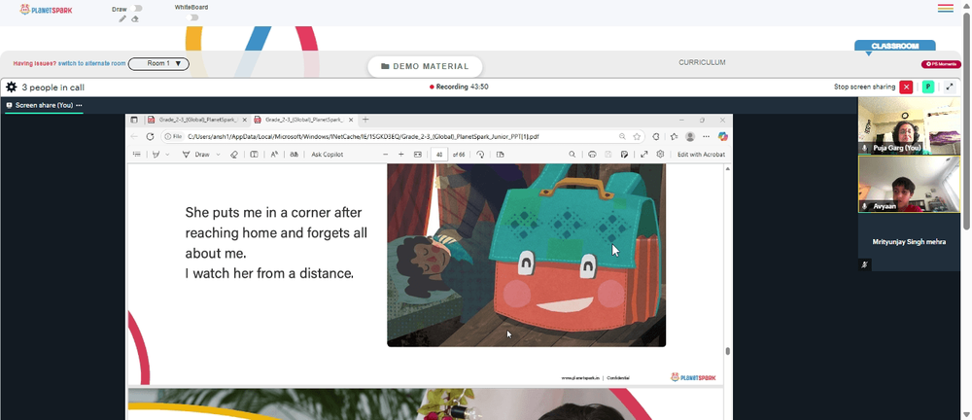Click the PS Moments button
972x420 pixels.
[x=940, y=64]
